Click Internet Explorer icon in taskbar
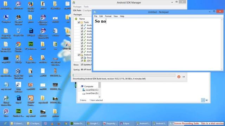Viewport: 225px width, 126px height. tap(6, 124)
